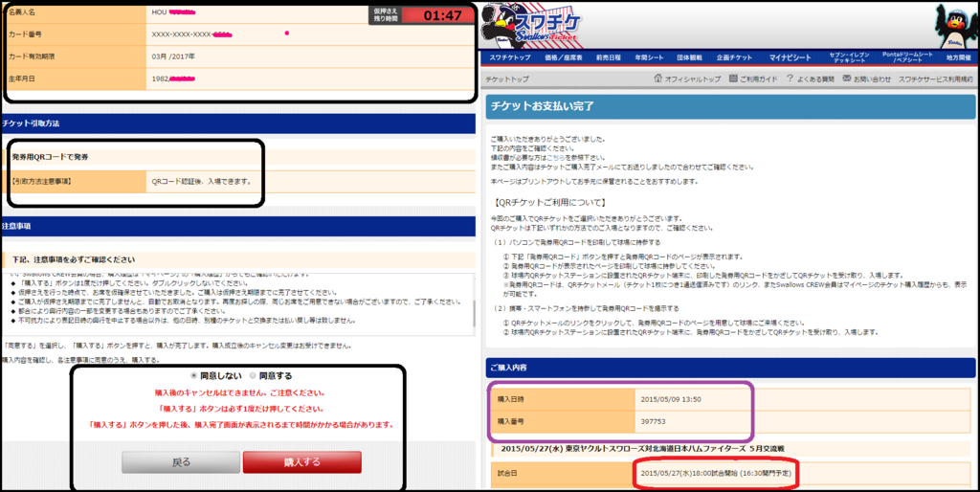The image size is (980, 492).
Task: Click the Tsubakuro mascot image at top right
Action: click(956, 26)
